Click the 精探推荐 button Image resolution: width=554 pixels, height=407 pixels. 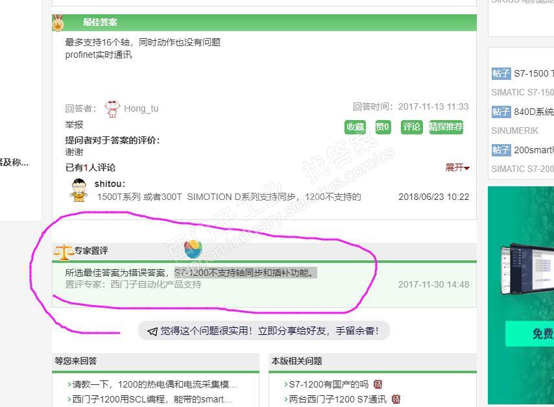coord(446,127)
